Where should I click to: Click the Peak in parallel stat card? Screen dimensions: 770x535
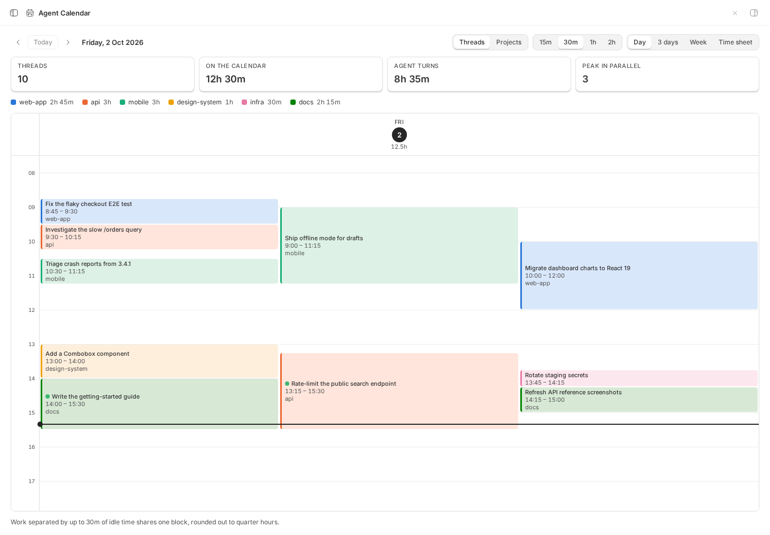[667, 74]
